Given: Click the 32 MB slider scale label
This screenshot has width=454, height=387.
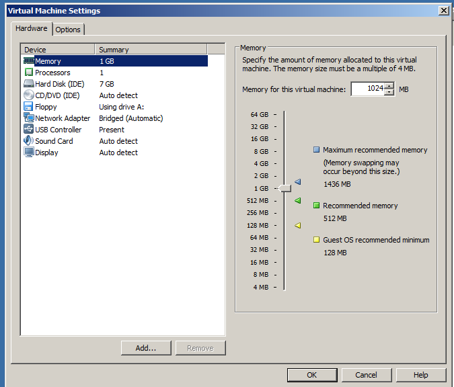Looking at the screenshot, I should (259, 250).
